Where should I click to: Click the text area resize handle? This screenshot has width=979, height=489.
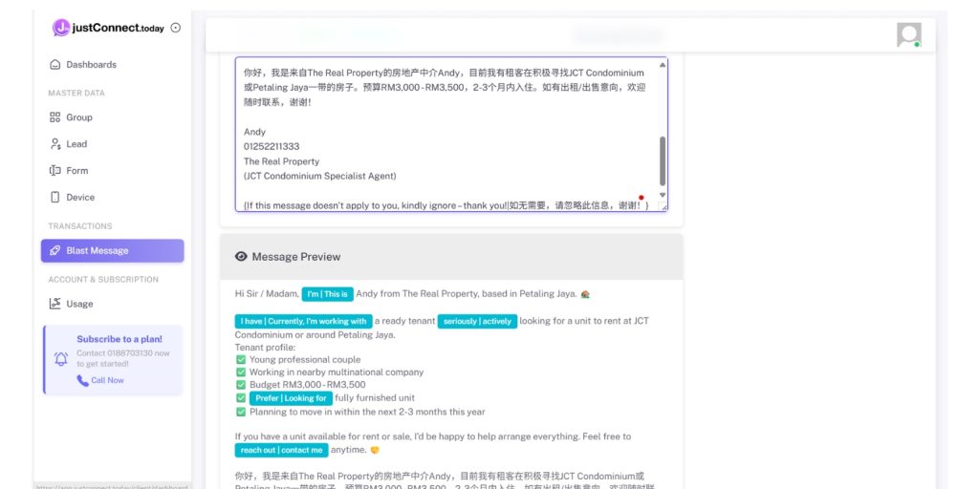tap(663, 206)
